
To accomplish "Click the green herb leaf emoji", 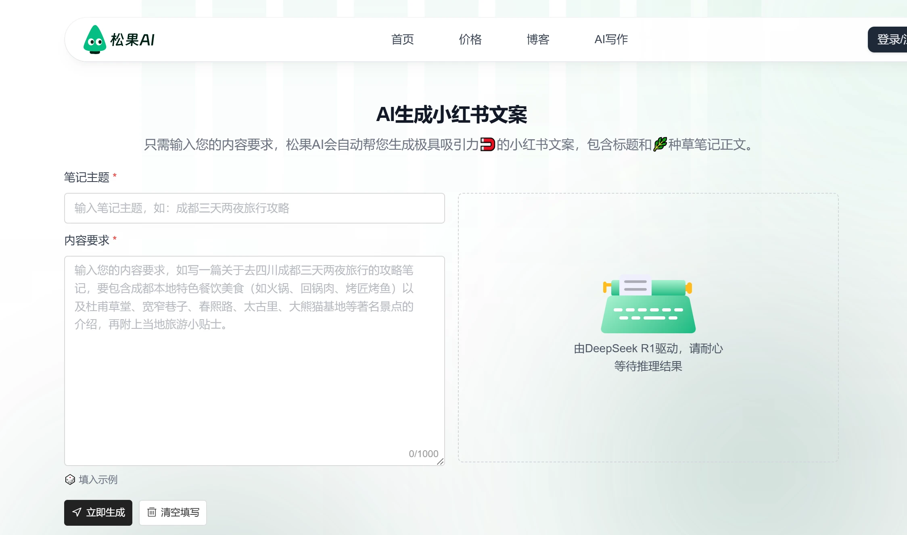I will (660, 144).
